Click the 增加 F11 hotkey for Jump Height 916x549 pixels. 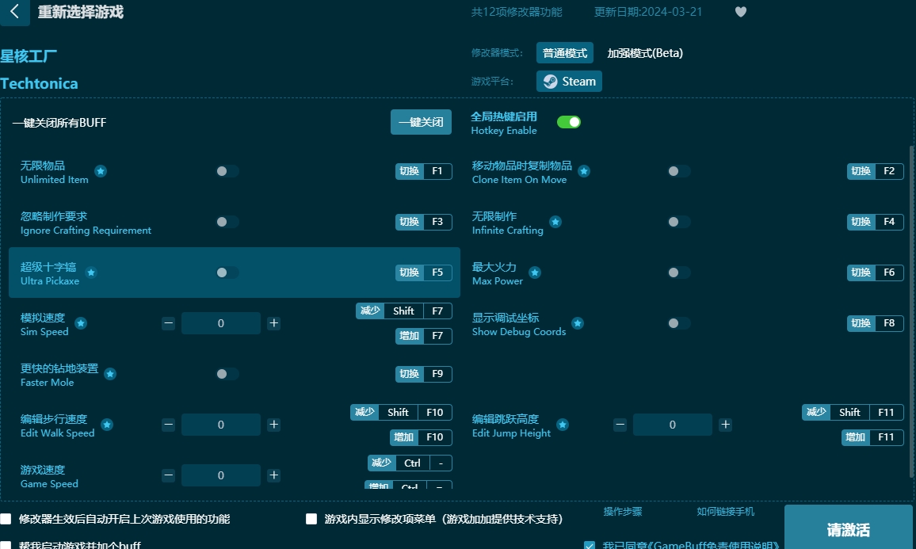872,437
